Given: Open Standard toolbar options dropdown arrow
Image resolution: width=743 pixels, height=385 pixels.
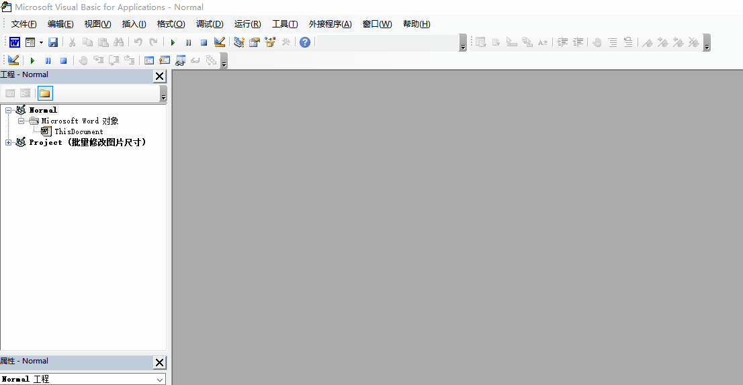Looking at the screenshot, I should pos(463,42).
